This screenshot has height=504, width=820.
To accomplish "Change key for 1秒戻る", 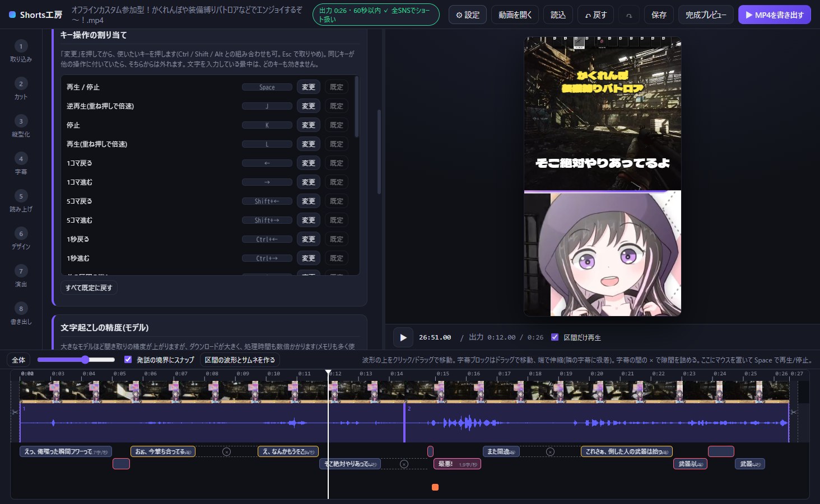I will [308, 239].
